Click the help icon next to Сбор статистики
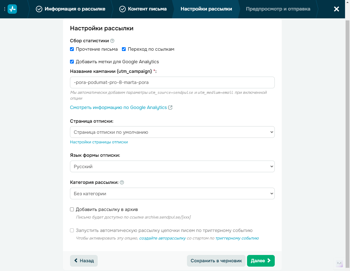This screenshot has height=271, width=350. [112, 41]
